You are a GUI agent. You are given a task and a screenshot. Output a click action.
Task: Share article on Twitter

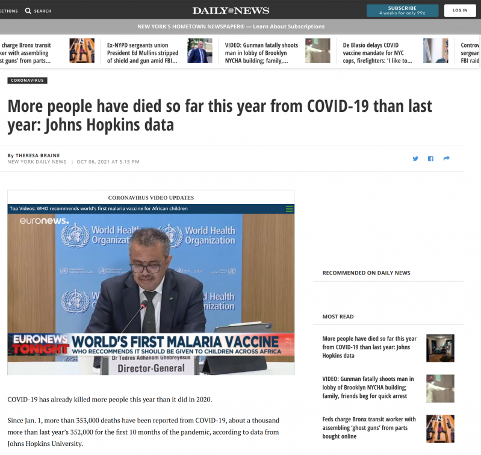pyautogui.click(x=415, y=158)
